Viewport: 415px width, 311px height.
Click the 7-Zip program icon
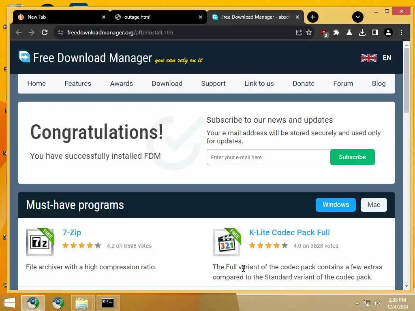click(x=40, y=242)
